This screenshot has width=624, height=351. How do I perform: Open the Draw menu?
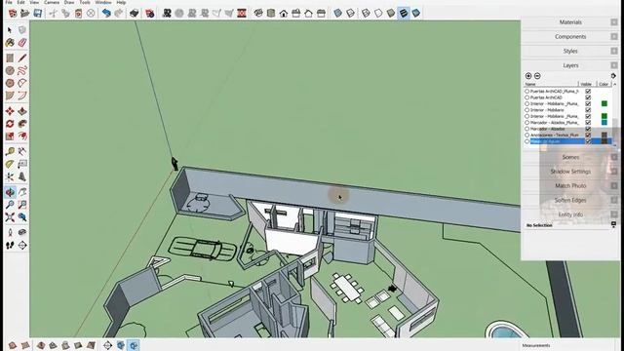click(69, 2)
